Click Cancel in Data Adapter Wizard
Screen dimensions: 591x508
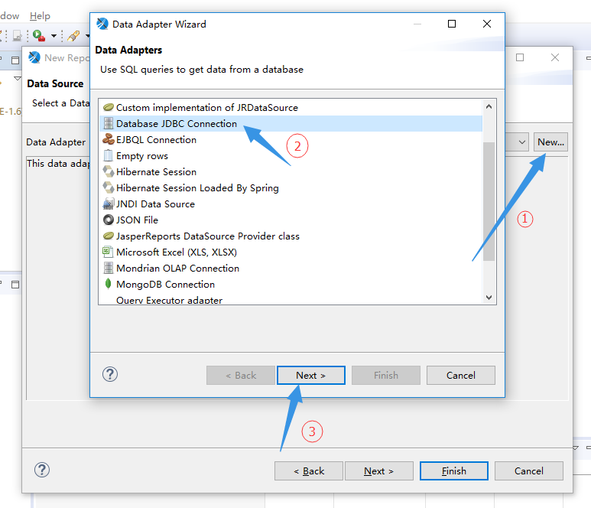[x=460, y=375]
